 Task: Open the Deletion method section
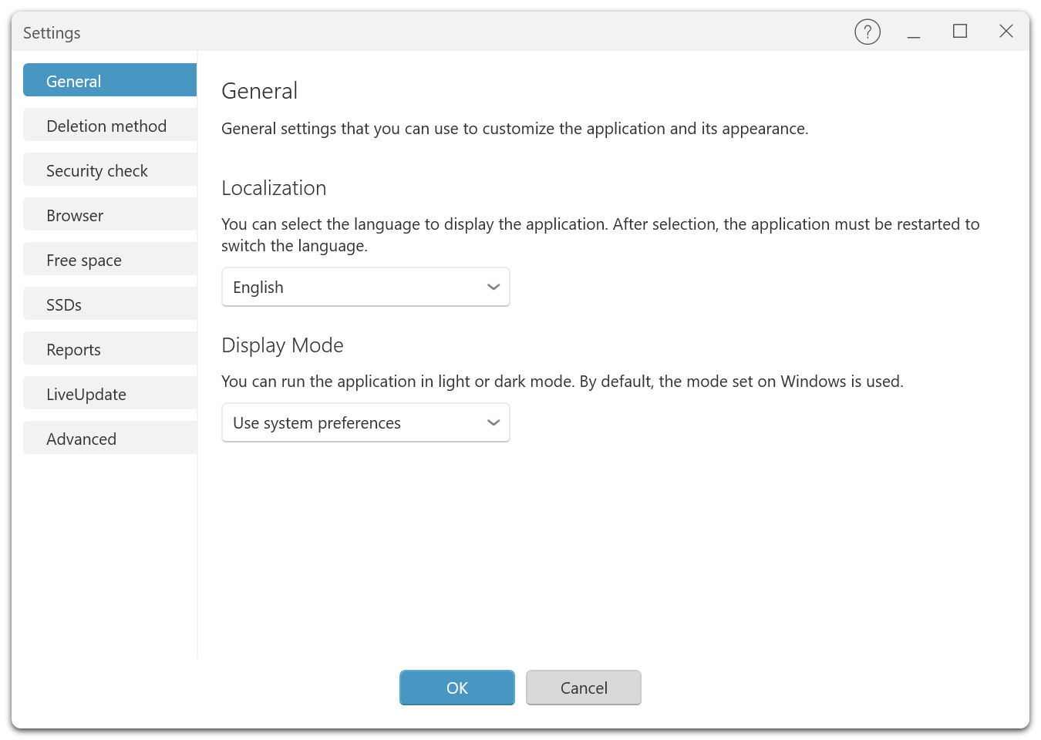(x=109, y=126)
